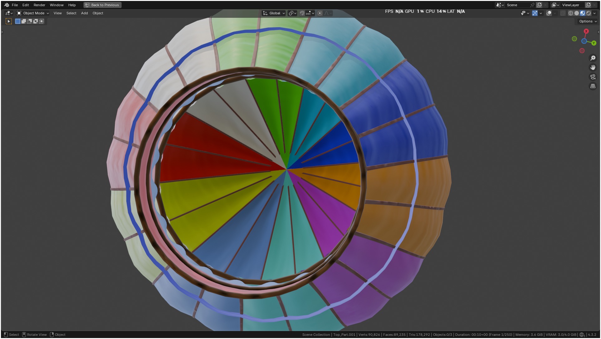Select the Tweak select tool icon
Image resolution: width=601 pixels, height=339 pixels.
point(9,21)
